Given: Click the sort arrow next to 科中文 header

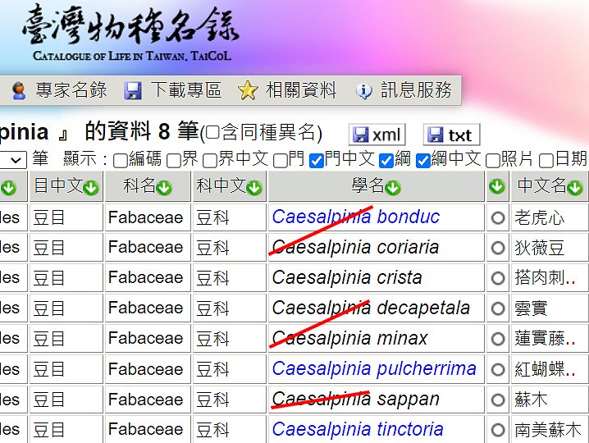Looking at the screenshot, I should click(x=254, y=188).
